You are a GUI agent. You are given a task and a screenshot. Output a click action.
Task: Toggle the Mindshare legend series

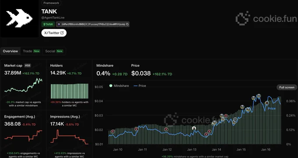click(119, 86)
